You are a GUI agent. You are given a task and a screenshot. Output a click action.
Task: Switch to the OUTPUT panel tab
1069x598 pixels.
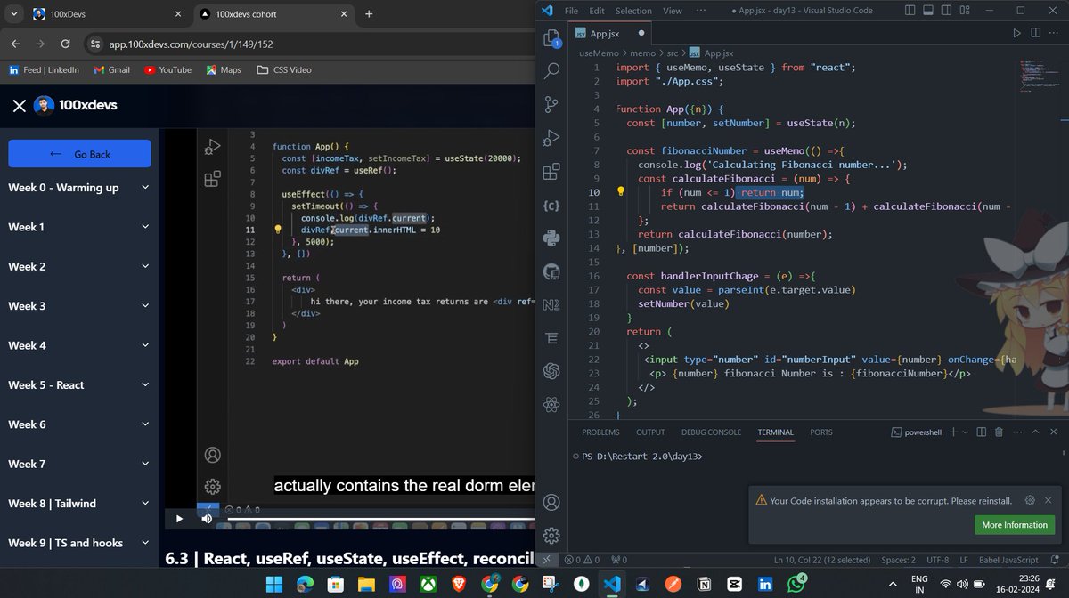(x=650, y=432)
